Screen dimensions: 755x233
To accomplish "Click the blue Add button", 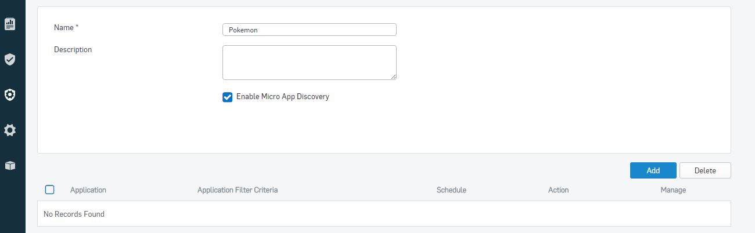I will (x=653, y=170).
